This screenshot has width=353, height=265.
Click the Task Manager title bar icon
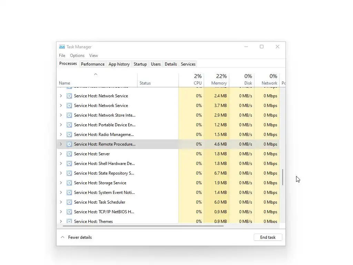pos(62,47)
